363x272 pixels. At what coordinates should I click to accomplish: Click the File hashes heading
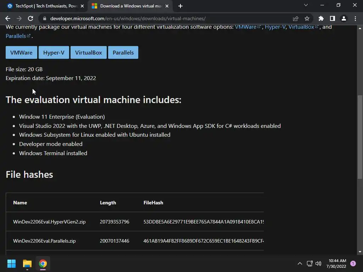point(29,175)
